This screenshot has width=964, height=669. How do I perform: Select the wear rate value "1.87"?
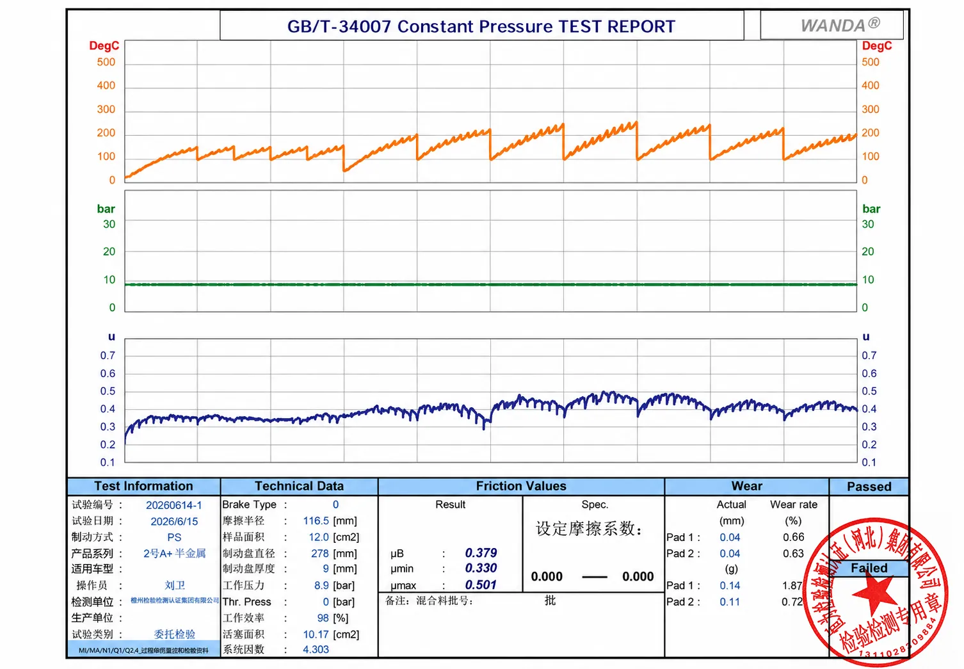coord(792,585)
